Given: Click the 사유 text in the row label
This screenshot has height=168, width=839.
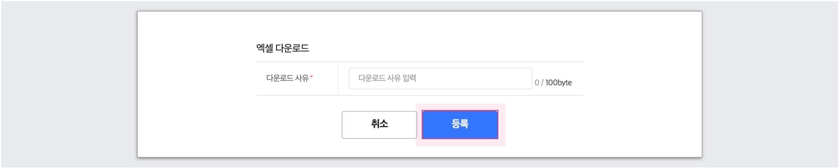Looking at the screenshot, I should coord(302,78).
